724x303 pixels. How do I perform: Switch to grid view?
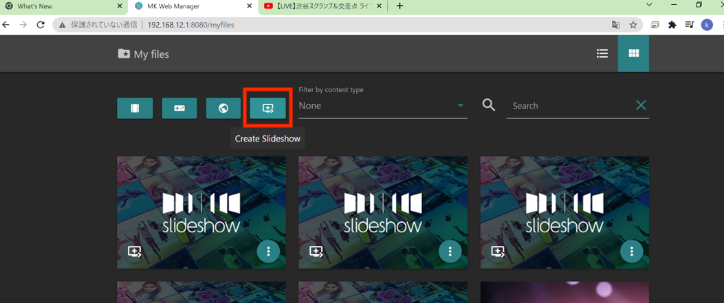633,54
